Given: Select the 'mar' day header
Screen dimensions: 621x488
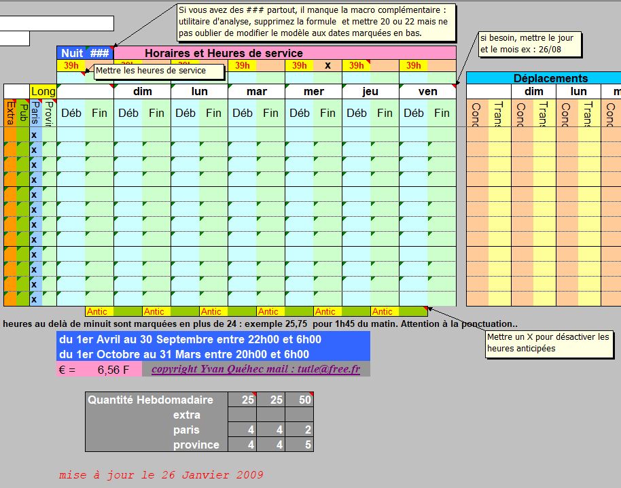Looking at the screenshot, I should (x=257, y=92).
